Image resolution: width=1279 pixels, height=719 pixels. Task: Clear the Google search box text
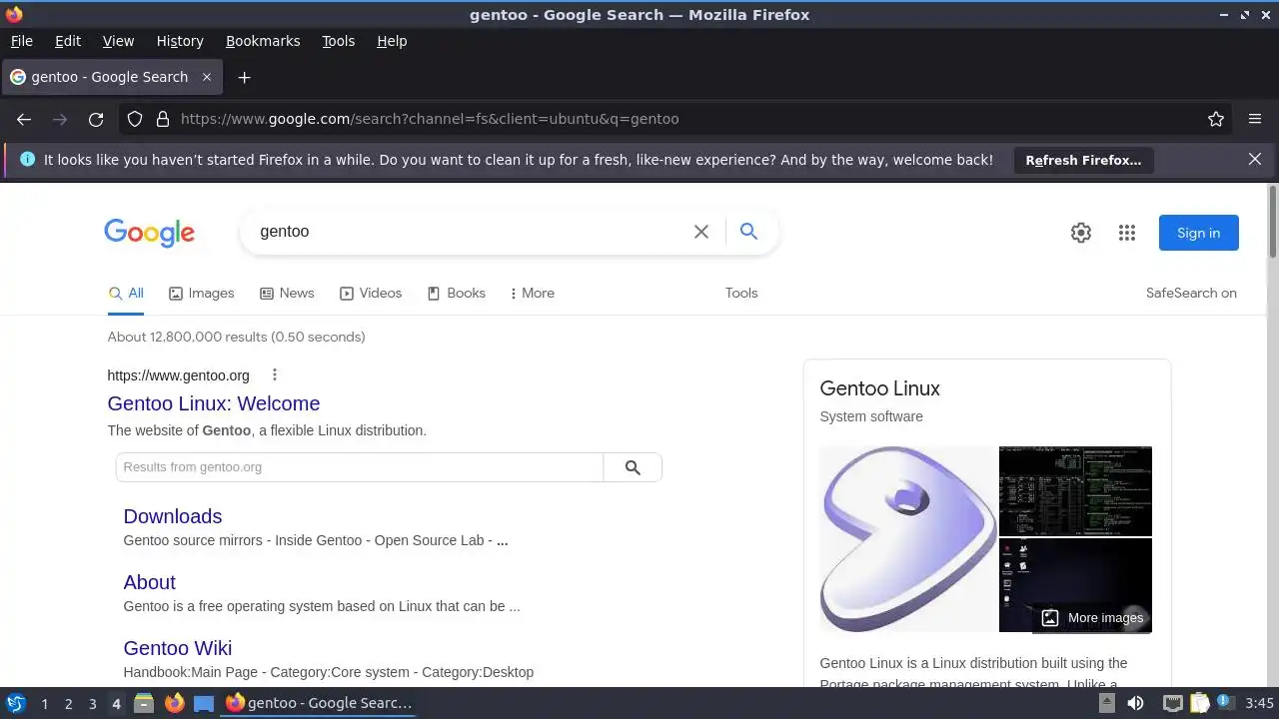[701, 232]
